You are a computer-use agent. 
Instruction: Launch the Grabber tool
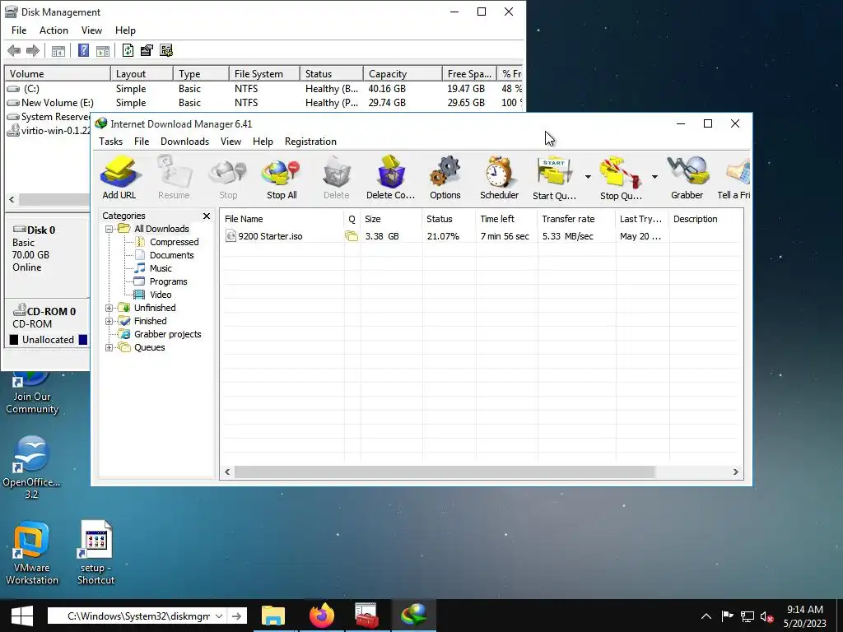(x=687, y=178)
